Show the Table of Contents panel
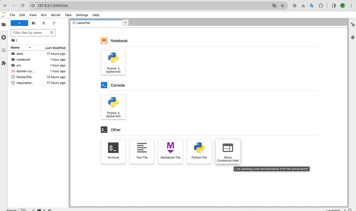The width and height of the screenshot is (356, 211). pos(4,50)
